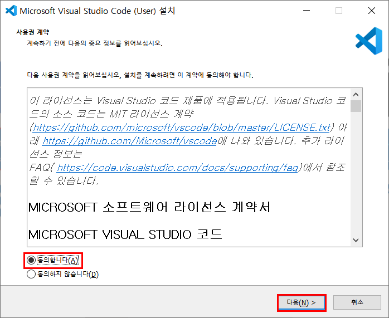This screenshot has width=389, height=318.
Task: Click the instruction text about 계약에 동의해야 합니다
Action: 140,75
